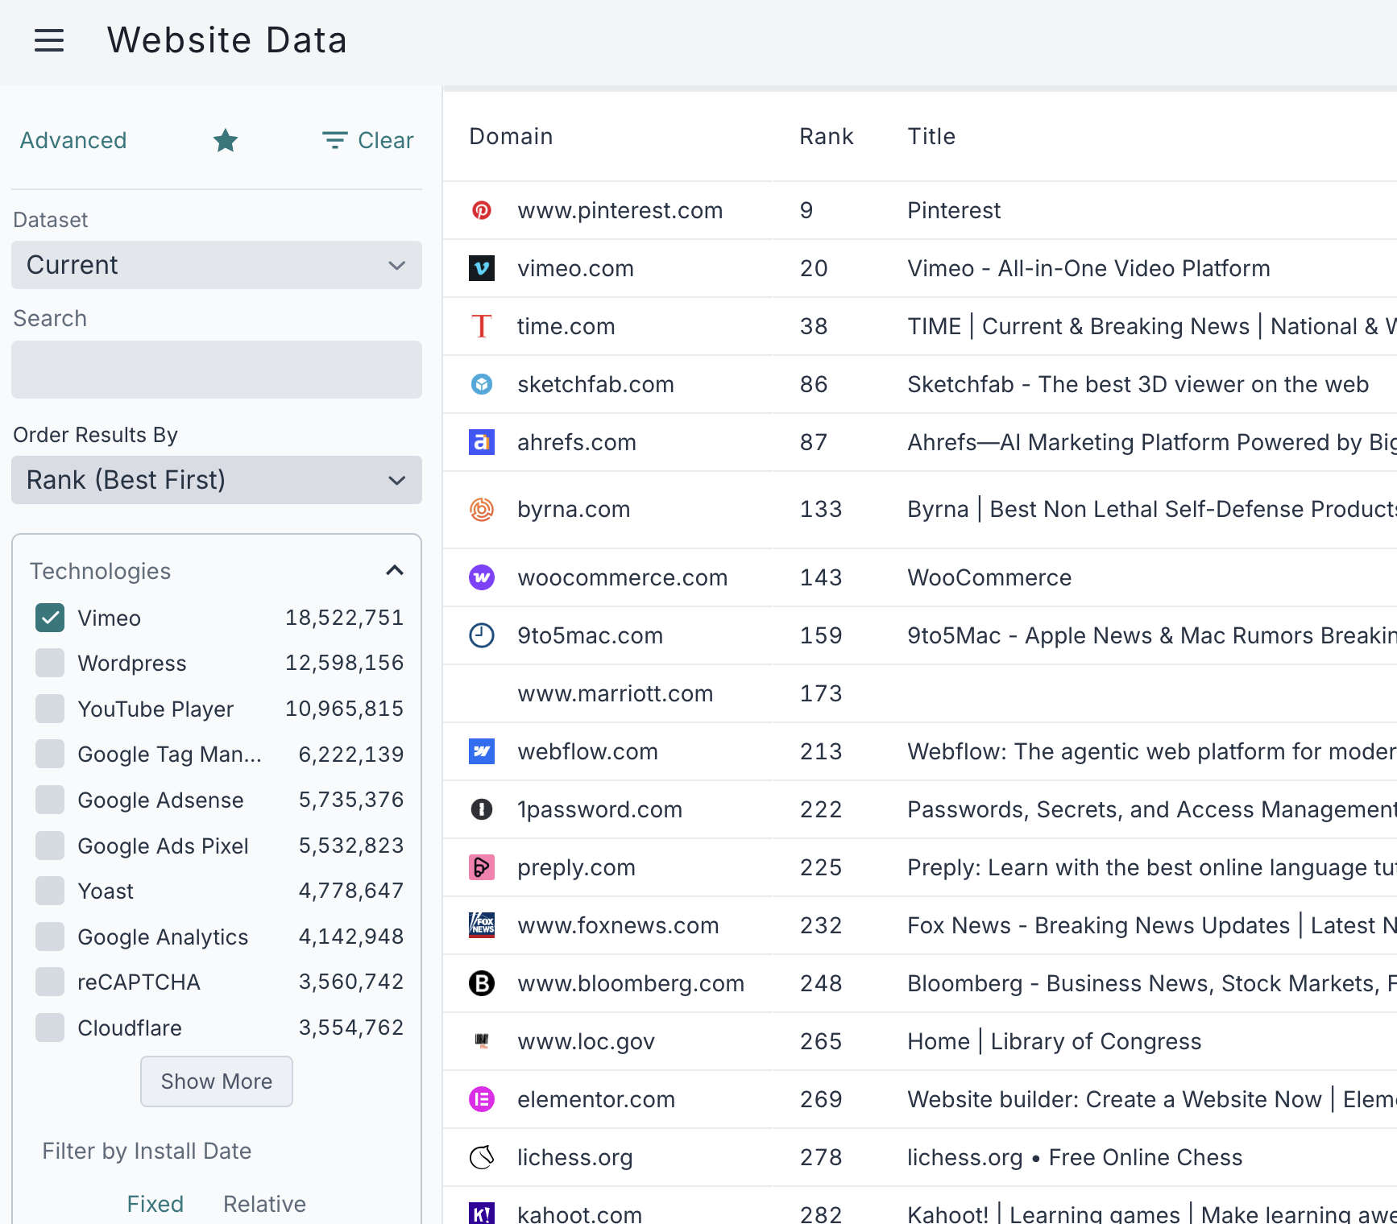Click Show More technologies button
The image size is (1397, 1224).
[217, 1081]
